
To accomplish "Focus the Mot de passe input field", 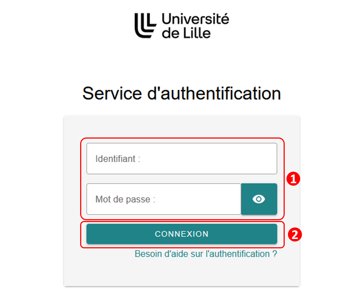I will 164,199.
